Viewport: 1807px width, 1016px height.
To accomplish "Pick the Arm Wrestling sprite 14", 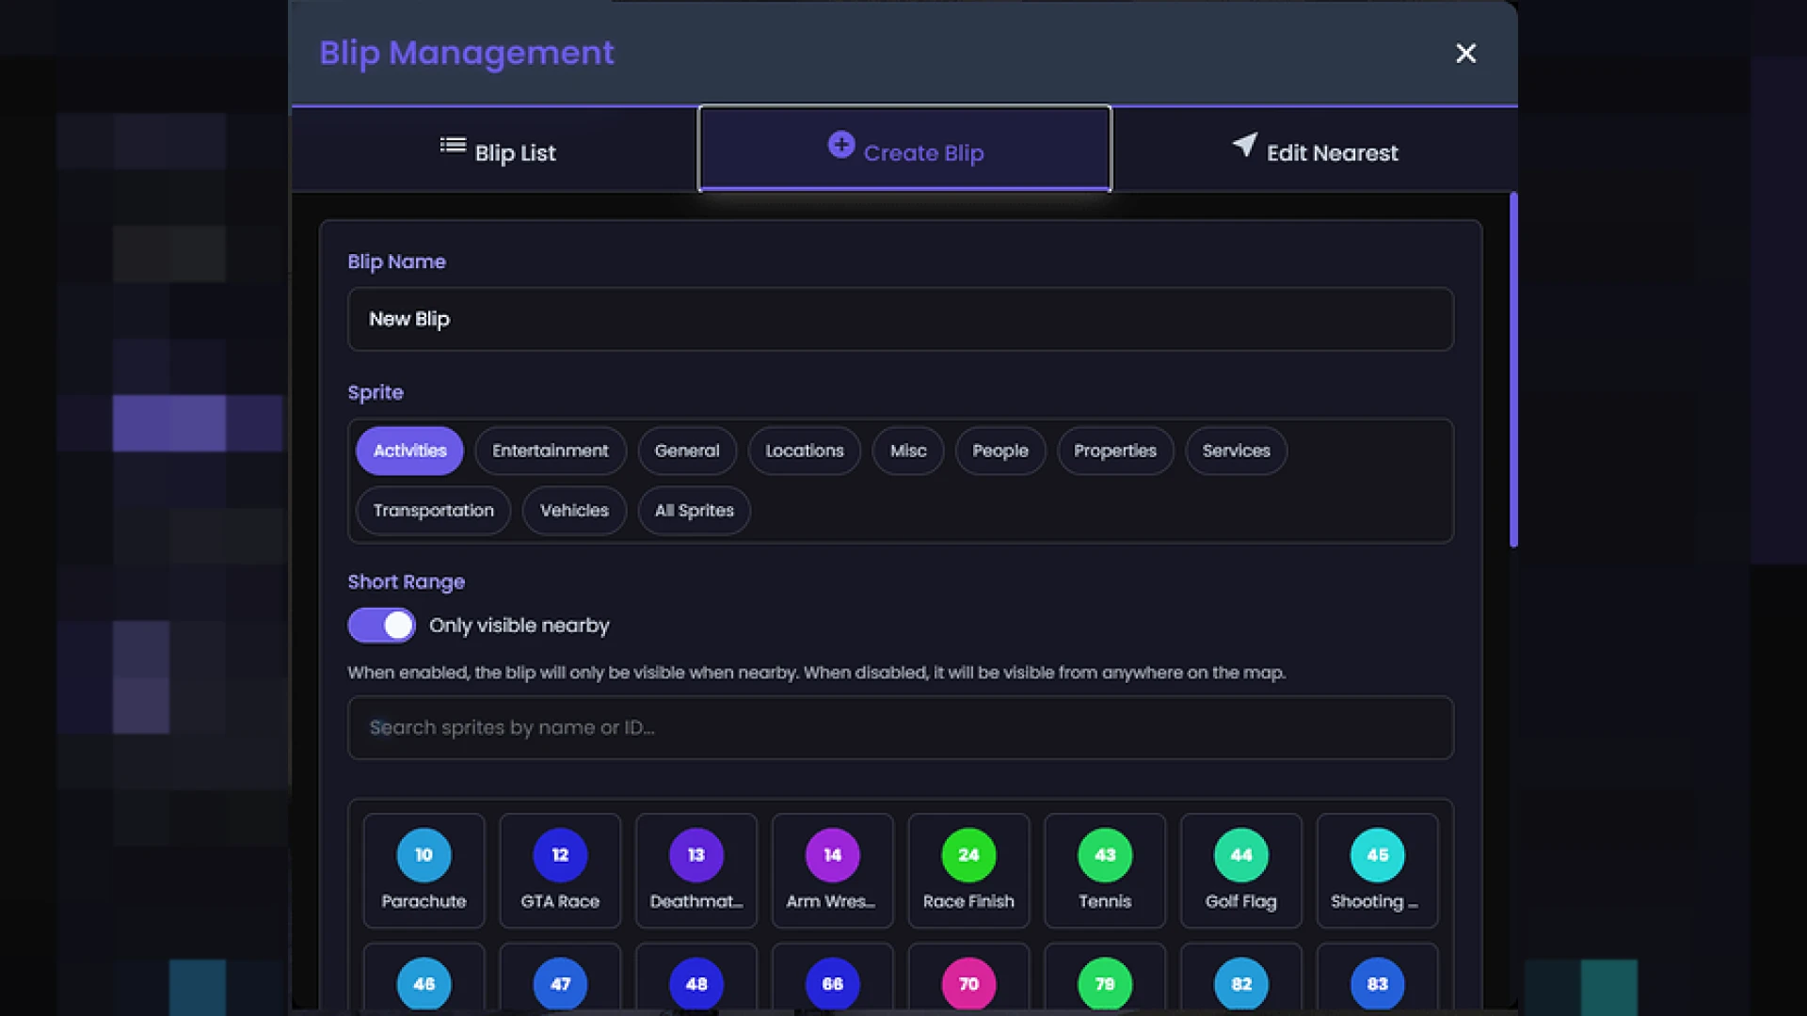I will coord(832,870).
